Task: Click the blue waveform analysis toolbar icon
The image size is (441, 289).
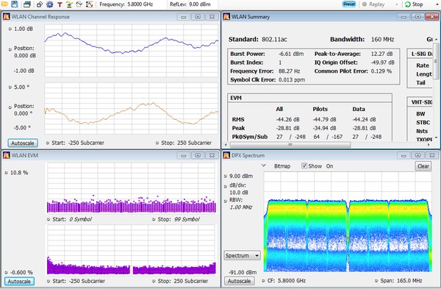Action: (79, 4)
